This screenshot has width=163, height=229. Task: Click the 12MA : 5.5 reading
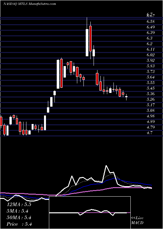click(x=19, y=204)
